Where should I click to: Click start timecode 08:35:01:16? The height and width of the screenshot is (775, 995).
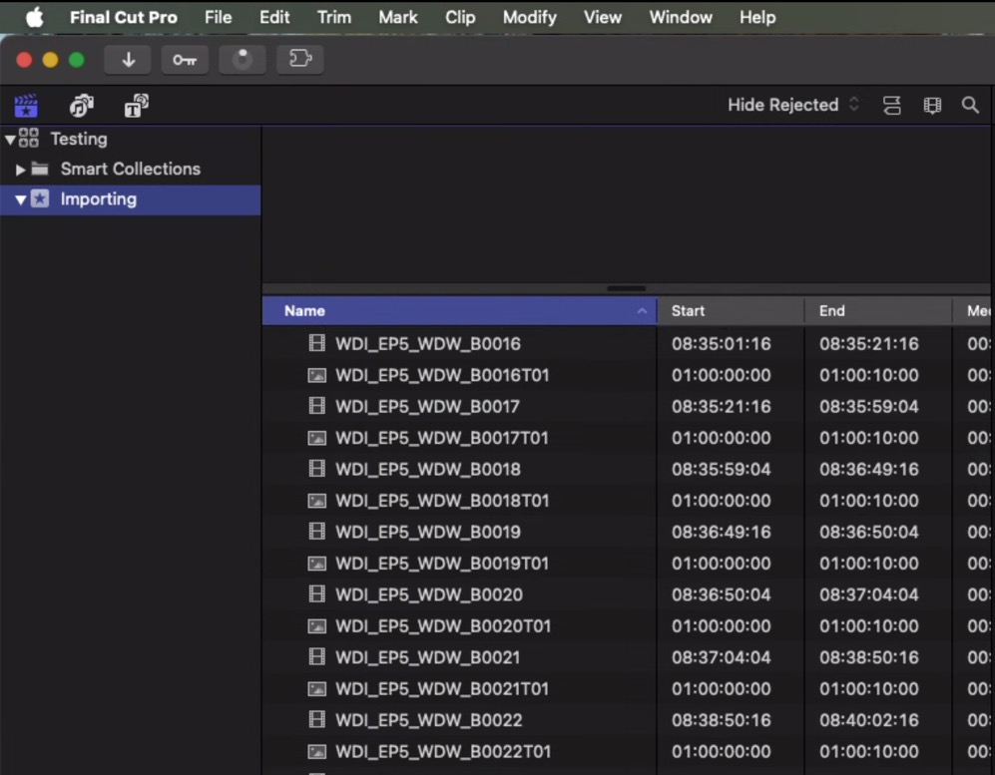tap(722, 344)
